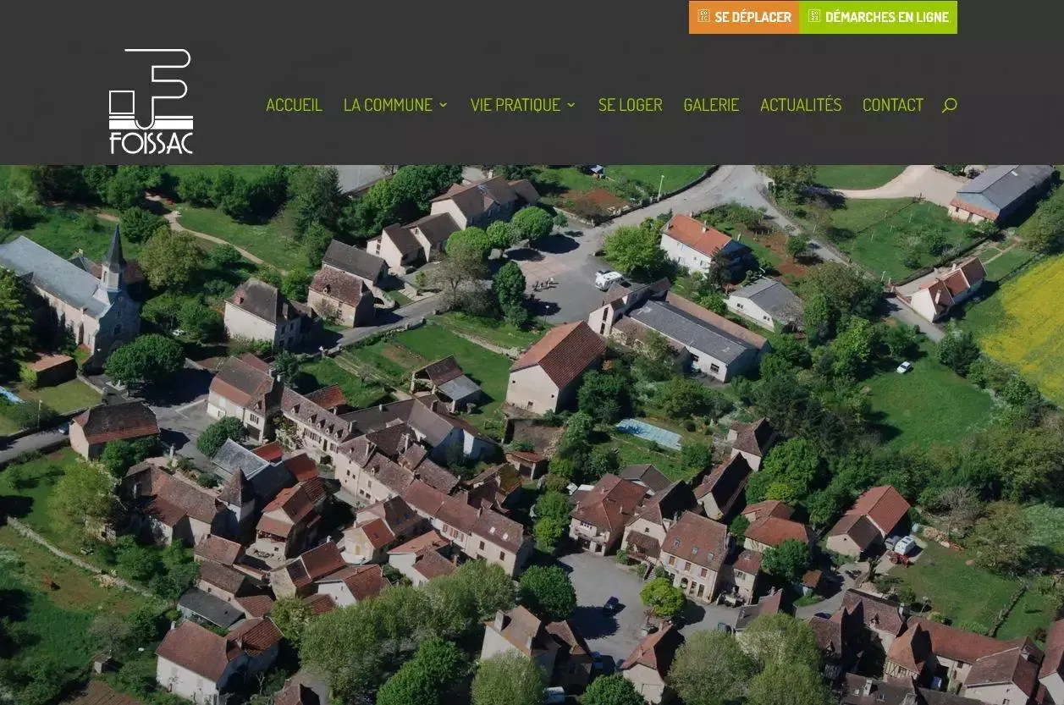Click the search magnifier icon
Image resolution: width=1064 pixels, height=705 pixels.
pos(949,105)
